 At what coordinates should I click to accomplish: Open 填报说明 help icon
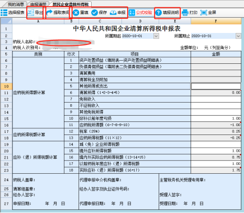pos(159,13)
